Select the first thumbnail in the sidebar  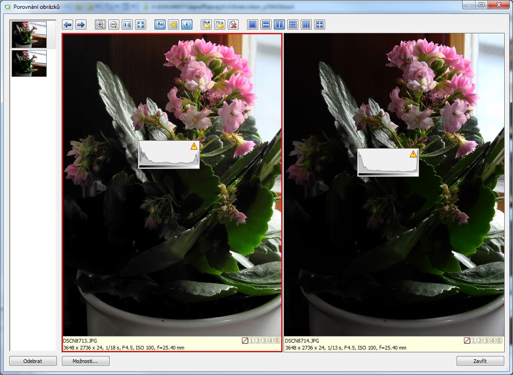pos(29,35)
